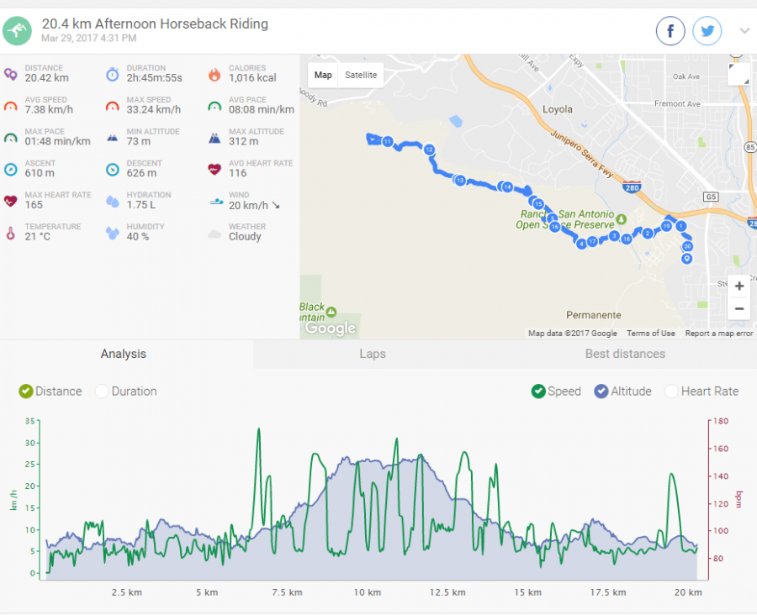Switch map to Satellite view

362,75
